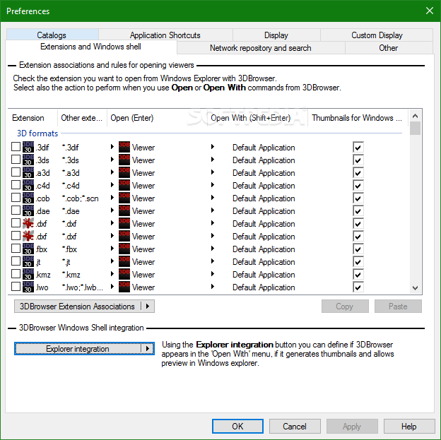Click the Cancel button
The width and height of the screenshot is (441, 440).
point(295,426)
